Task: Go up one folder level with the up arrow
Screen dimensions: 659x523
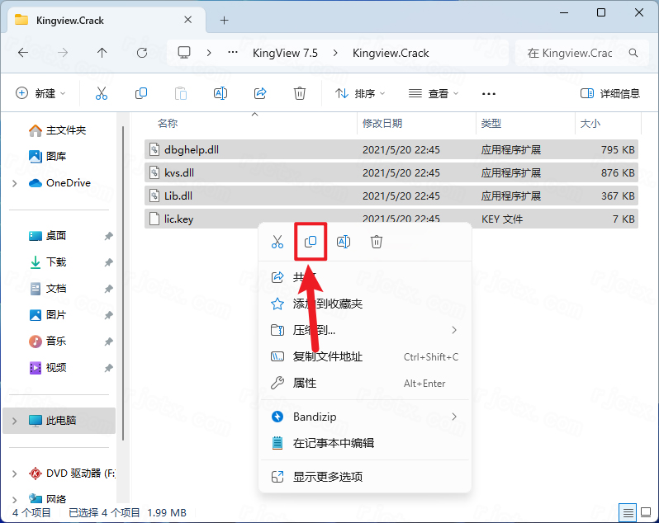Action: (x=102, y=53)
